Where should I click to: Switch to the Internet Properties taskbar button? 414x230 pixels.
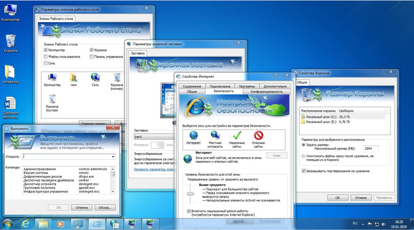[114, 224]
